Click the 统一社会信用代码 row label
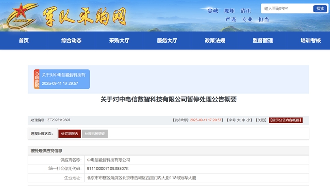The height and width of the screenshot is (186, 330). click(x=65, y=169)
